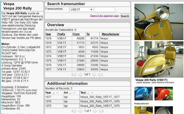Screen dimensions: 184x114
Task: Sort Year column descending in Additional Information
Action: coord(57,93)
